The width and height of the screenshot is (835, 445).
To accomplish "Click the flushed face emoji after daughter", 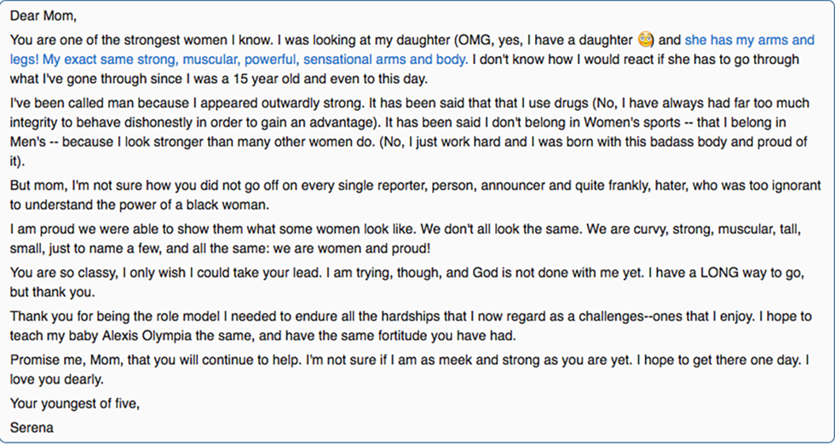I will [645, 40].
